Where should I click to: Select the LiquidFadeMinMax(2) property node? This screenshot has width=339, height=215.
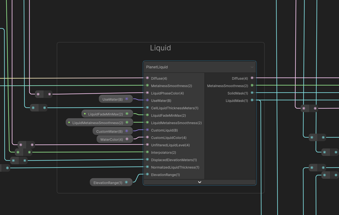pyautogui.click(x=105, y=114)
